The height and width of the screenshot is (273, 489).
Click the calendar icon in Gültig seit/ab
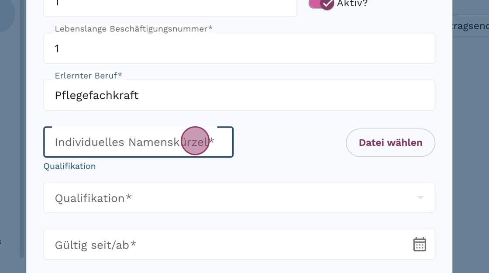(419, 244)
